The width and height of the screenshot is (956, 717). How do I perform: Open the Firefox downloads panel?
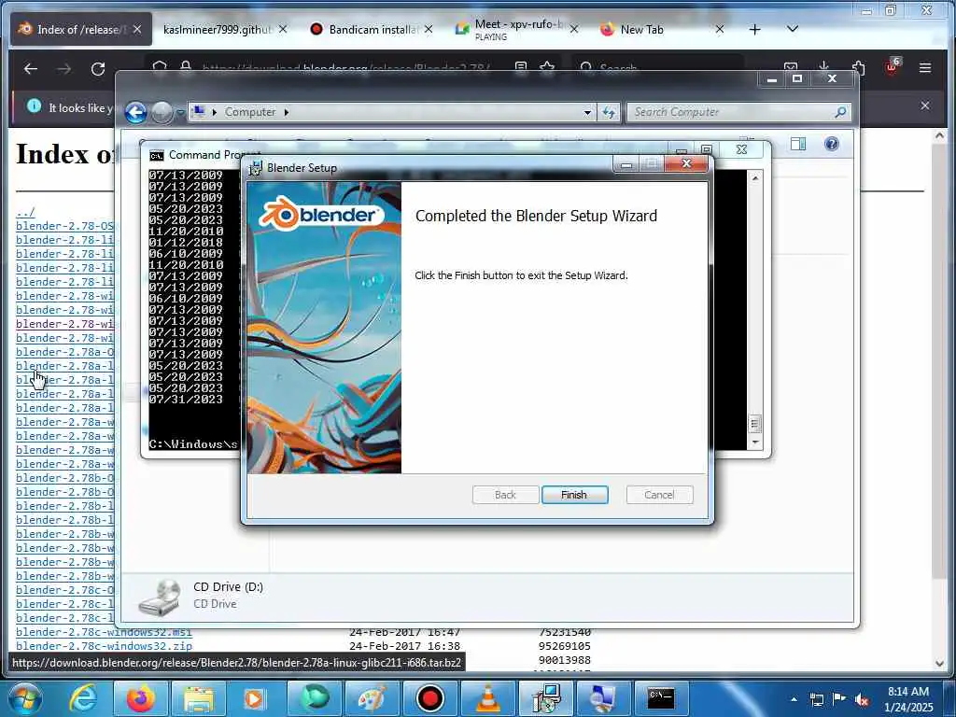coord(823,66)
